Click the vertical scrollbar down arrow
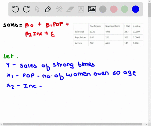The height and width of the screenshot is (126, 151). pyautogui.click(x=149, y=121)
